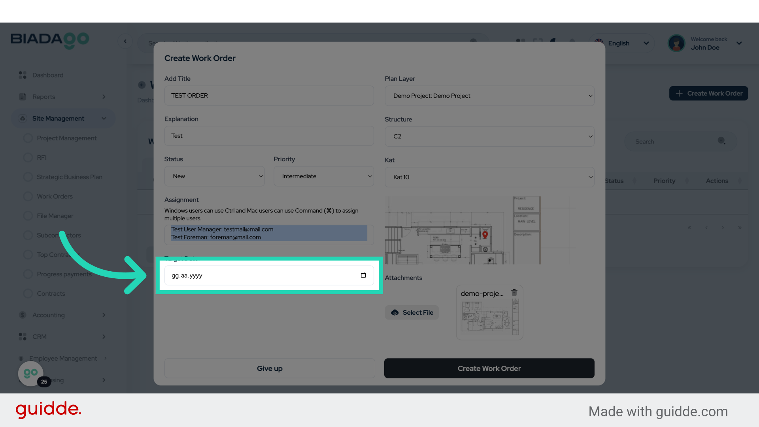Select Test Foreman in the assignment list
Viewport: 759px width, 427px height.
(x=216, y=237)
